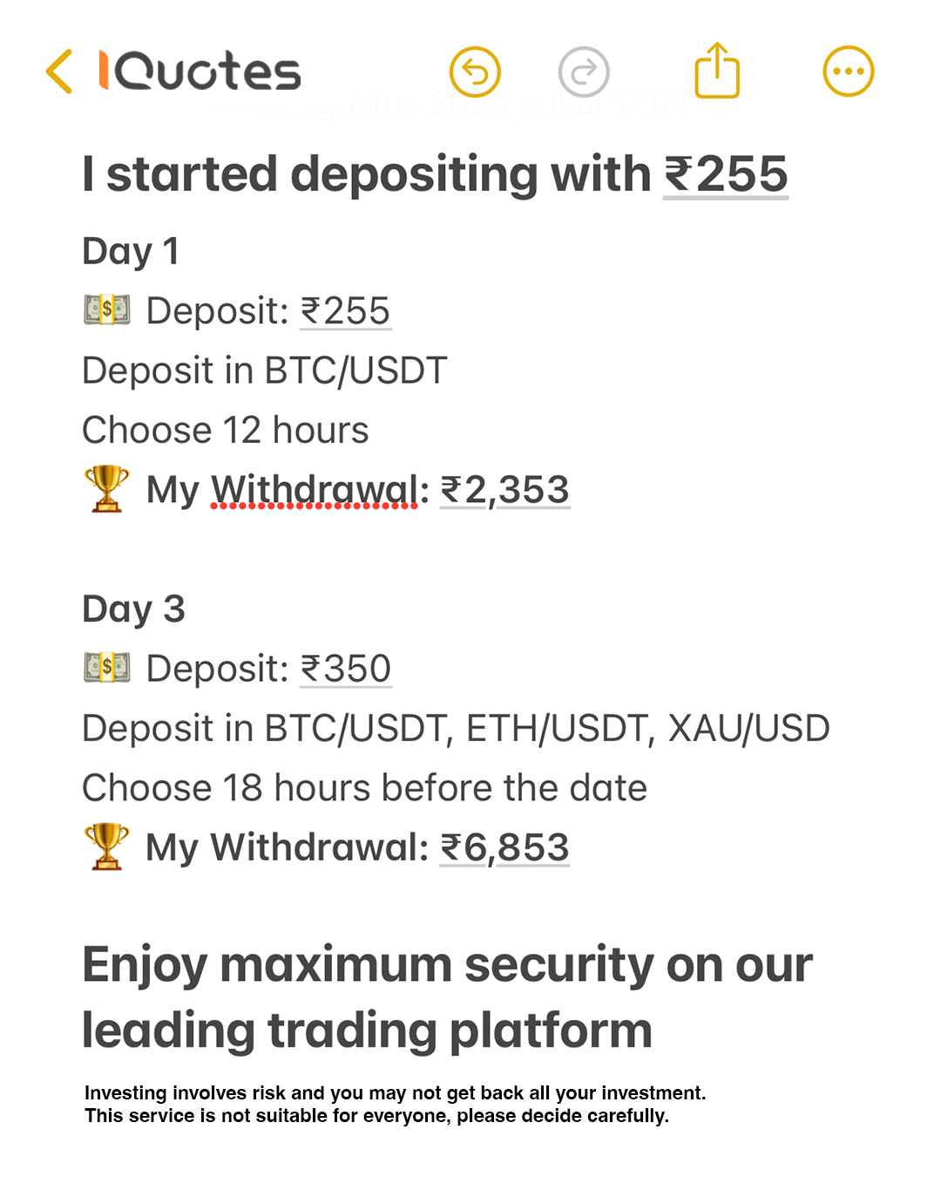The width and height of the screenshot is (941, 1177).
Task: Tap the underlined Deposit ₹255 amount
Action: pos(346,311)
